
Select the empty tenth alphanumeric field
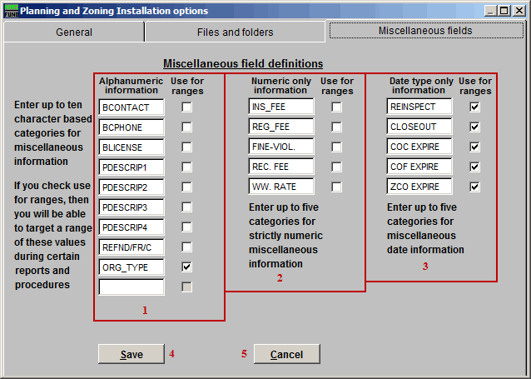tap(131, 287)
